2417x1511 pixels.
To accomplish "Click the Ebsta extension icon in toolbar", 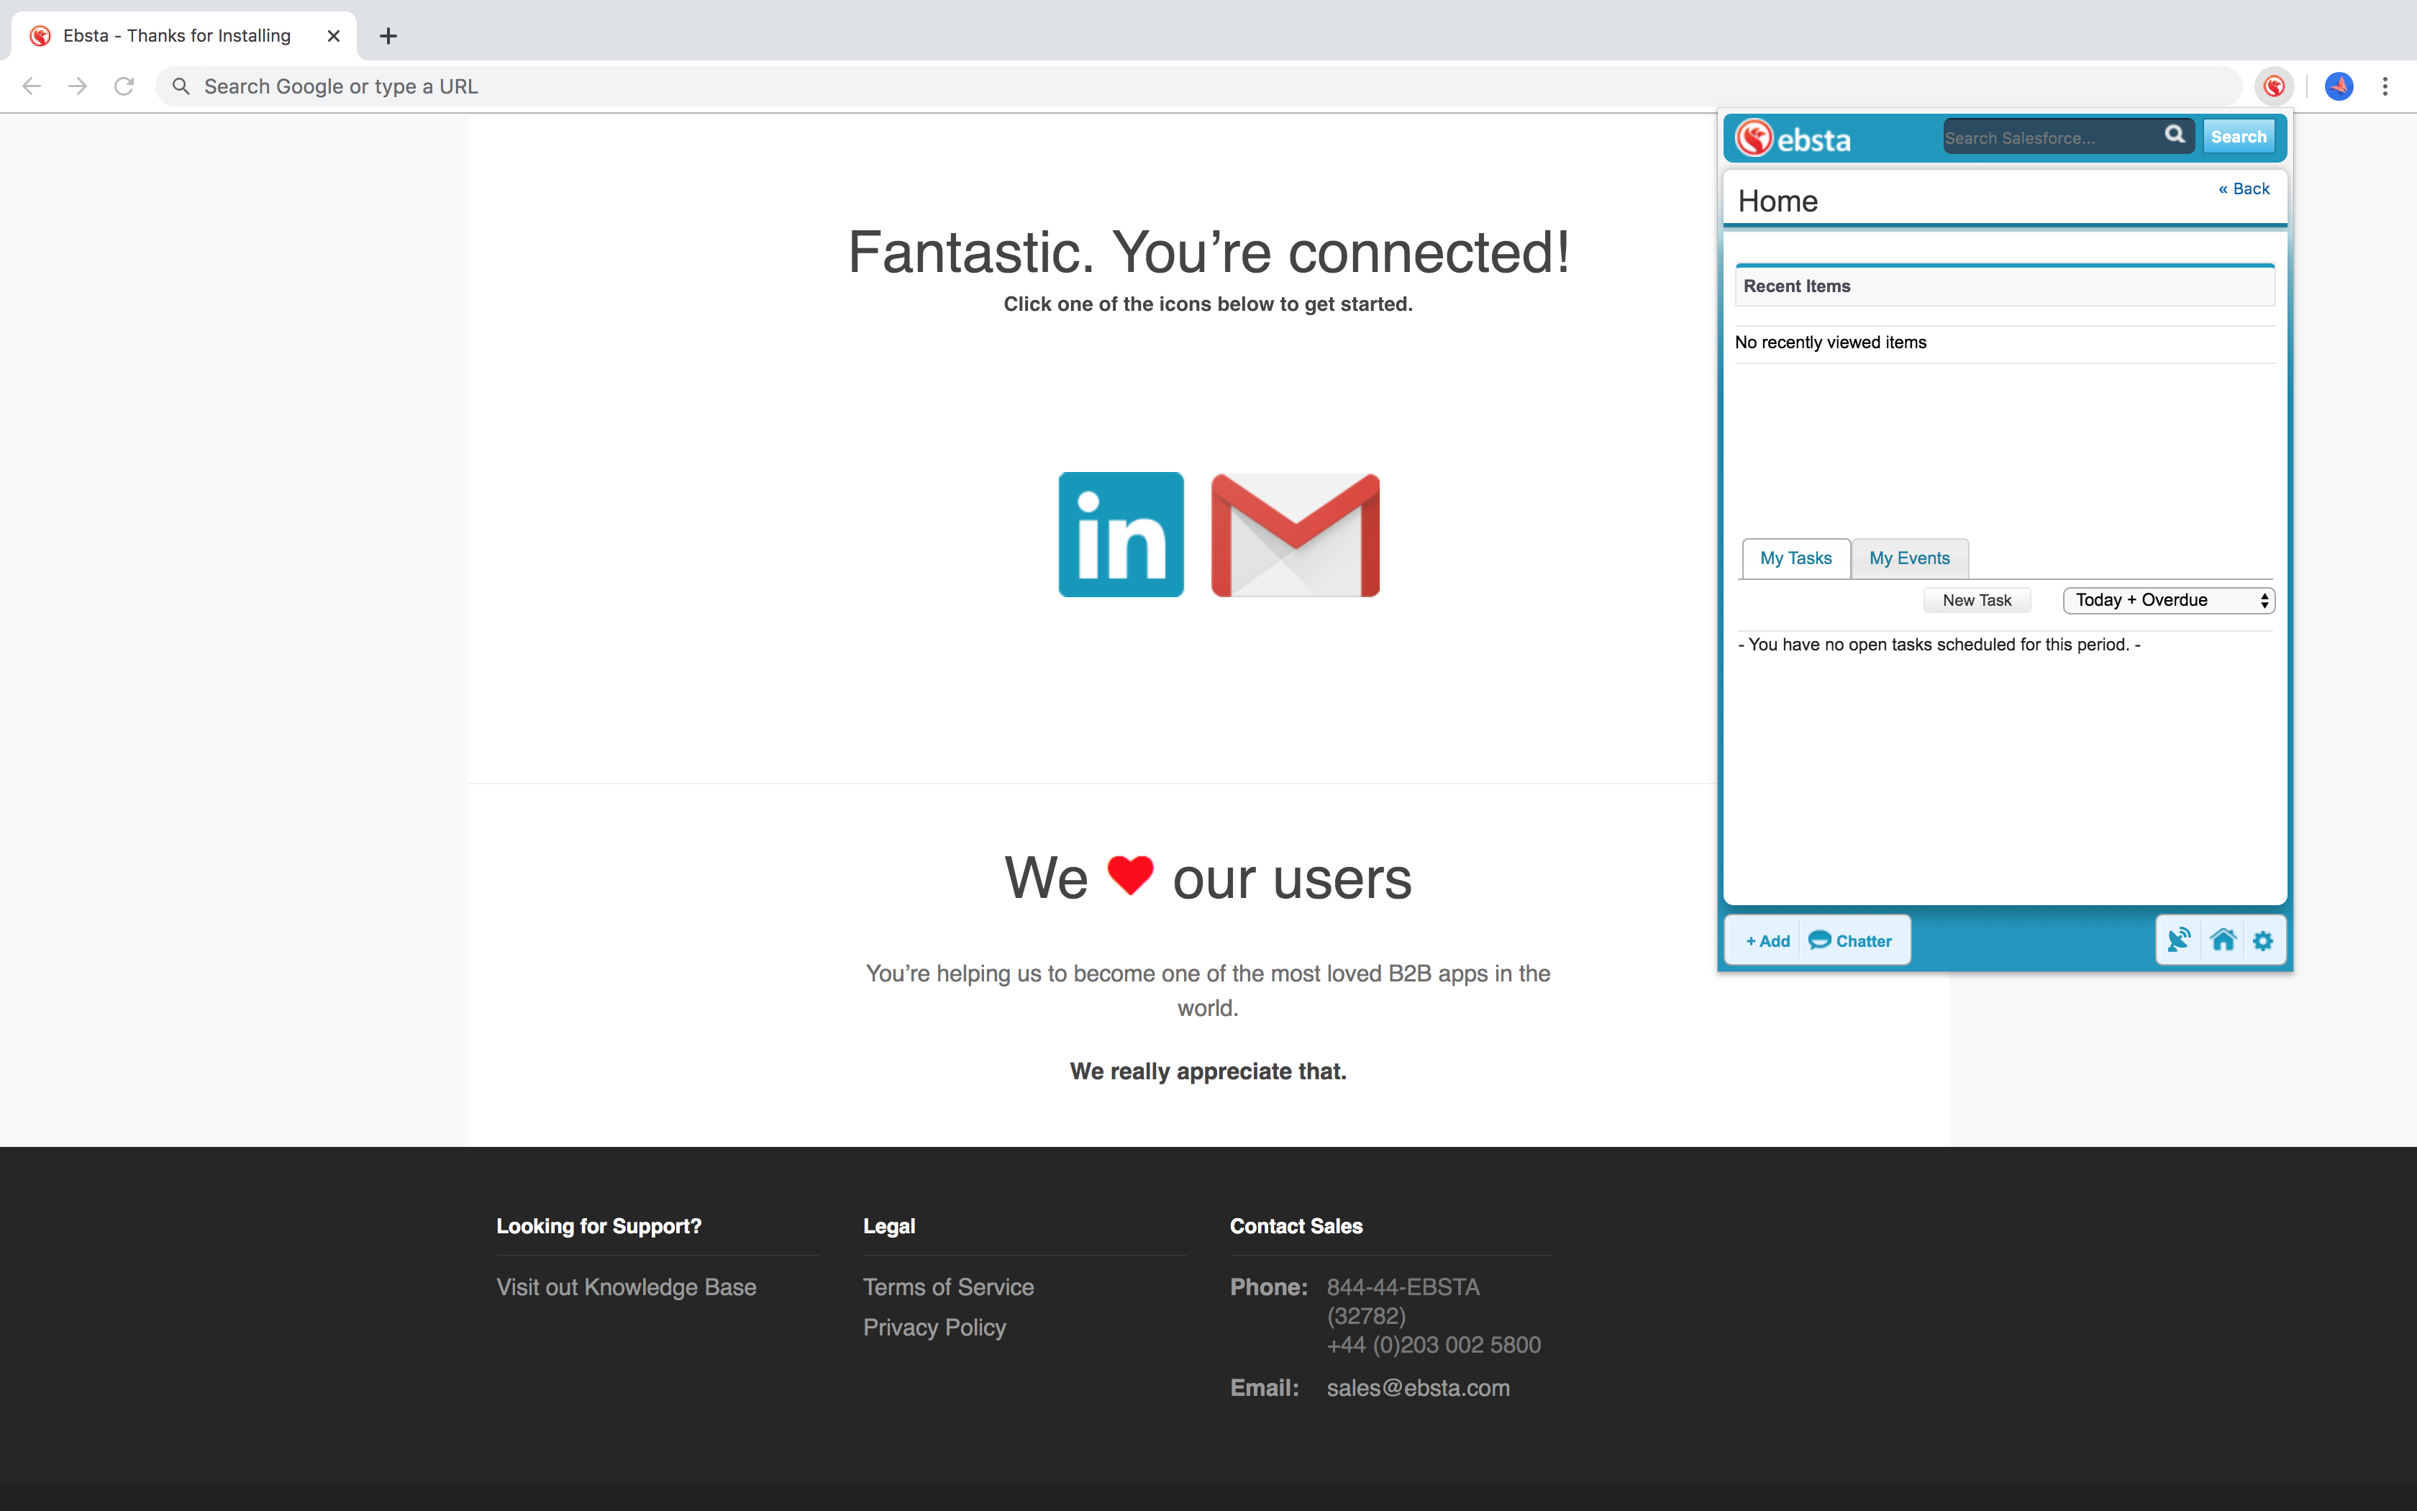I will [2274, 87].
